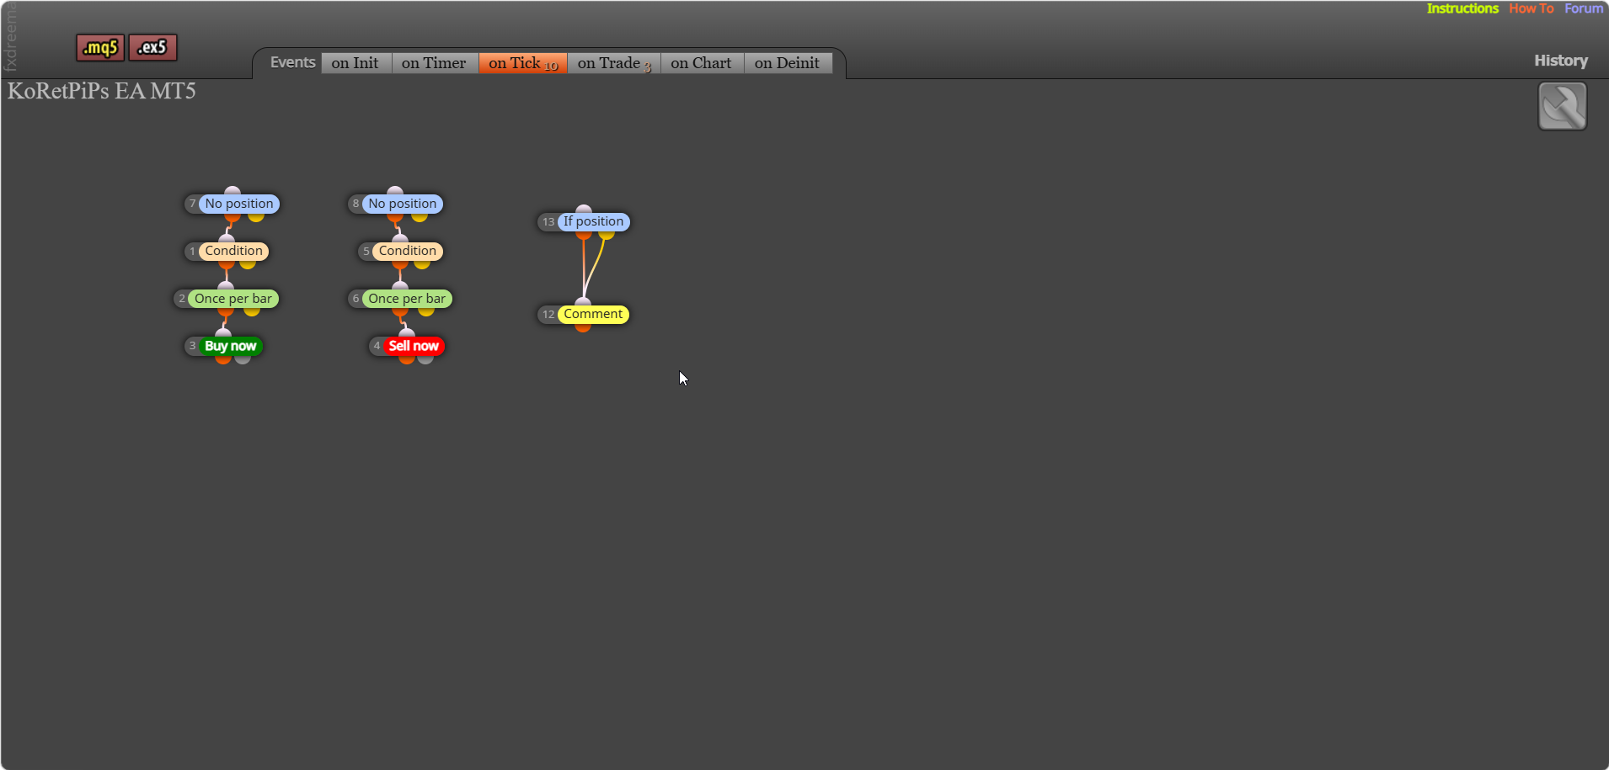Screen dimensions: 1609x770
Task: Select Condition block number 1
Action: pos(233,251)
